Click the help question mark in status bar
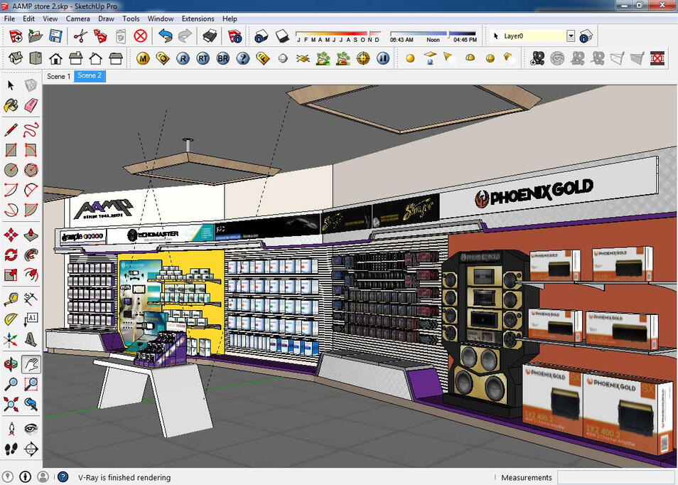Image resolution: width=678 pixels, height=485 pixels. point(63,477)
